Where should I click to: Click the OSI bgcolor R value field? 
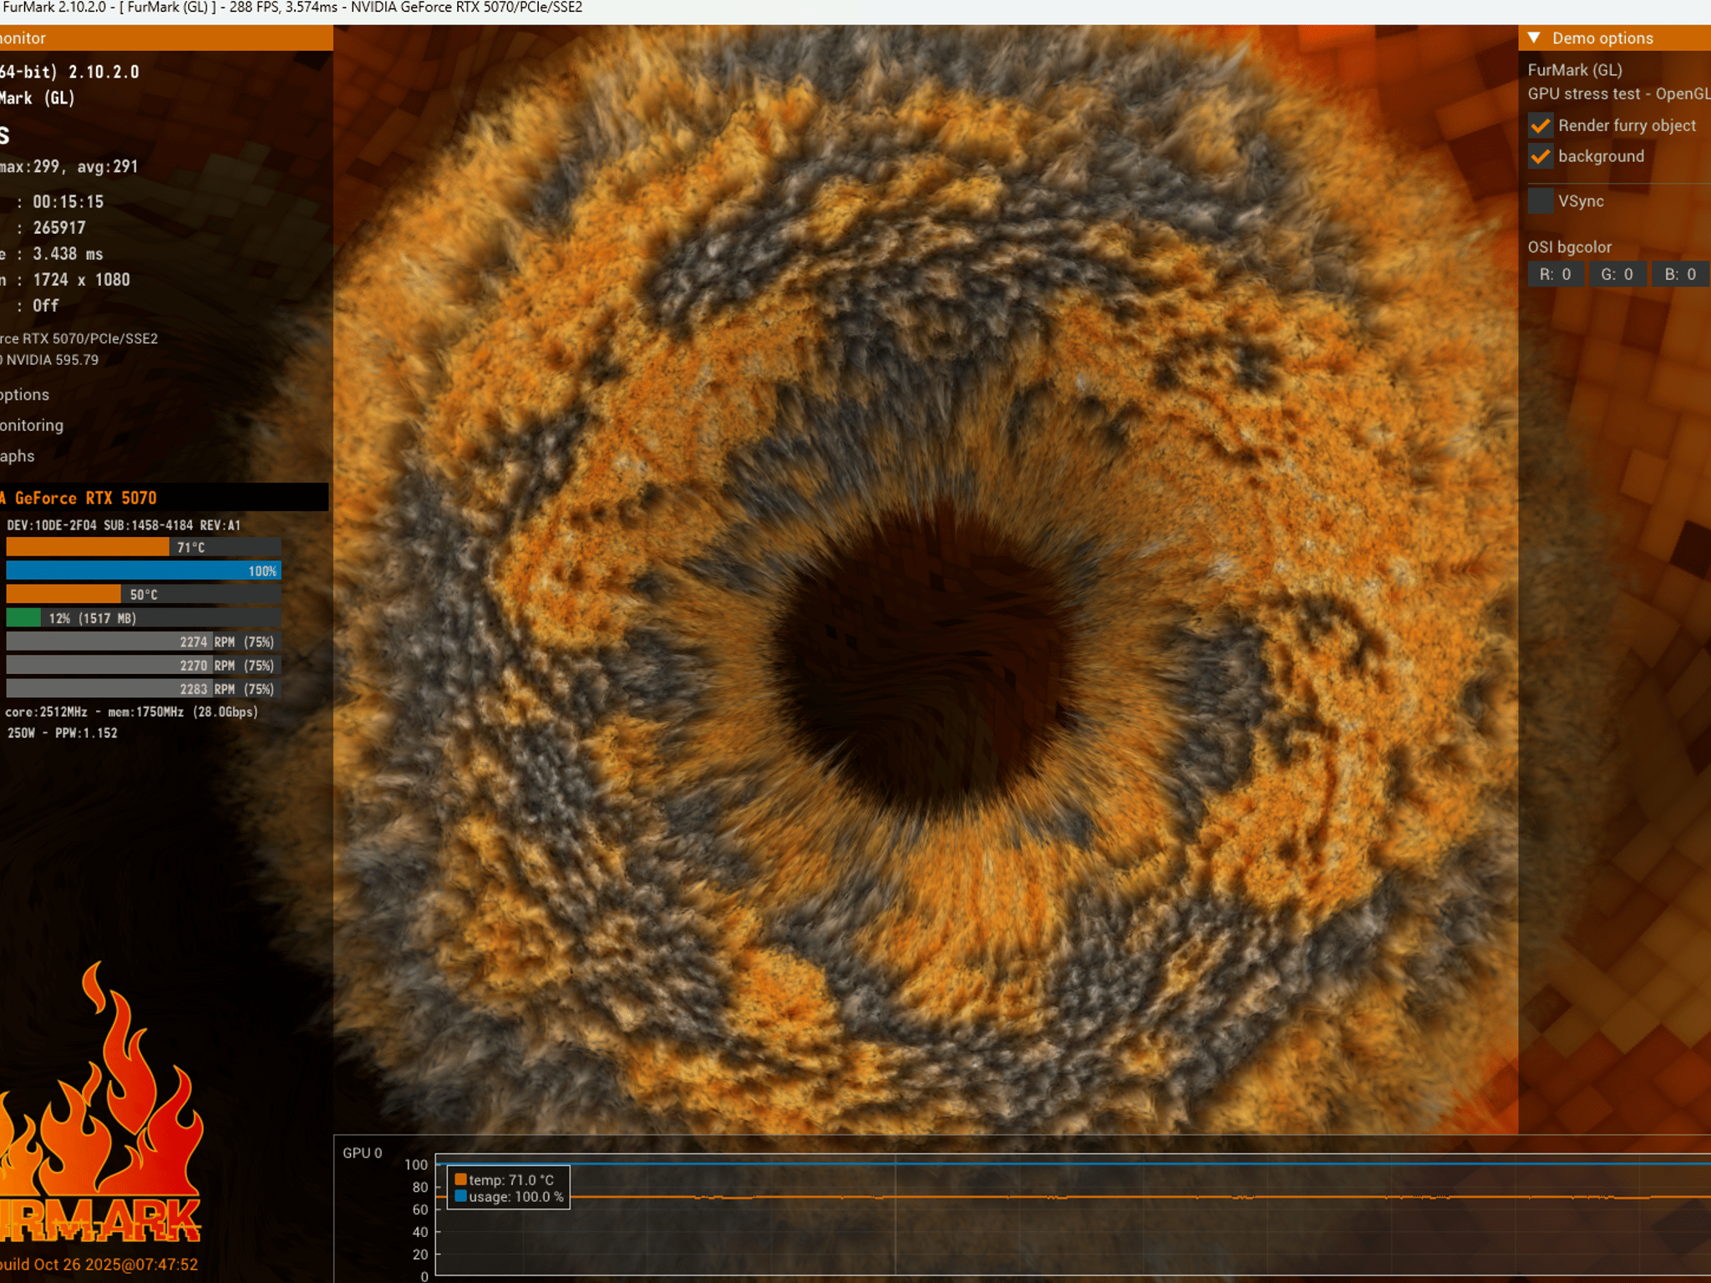(1556, 274)
